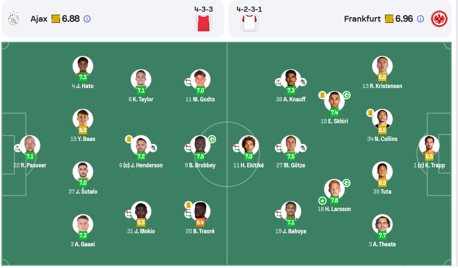This screenshot has width=458, height=268.
Task: Open Frankfurt rating info icon
Action: (420, 19)
